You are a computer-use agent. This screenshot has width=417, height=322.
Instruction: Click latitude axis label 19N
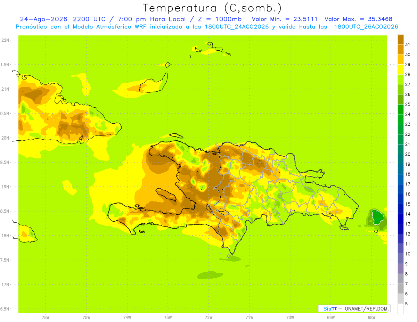point(6,187)
